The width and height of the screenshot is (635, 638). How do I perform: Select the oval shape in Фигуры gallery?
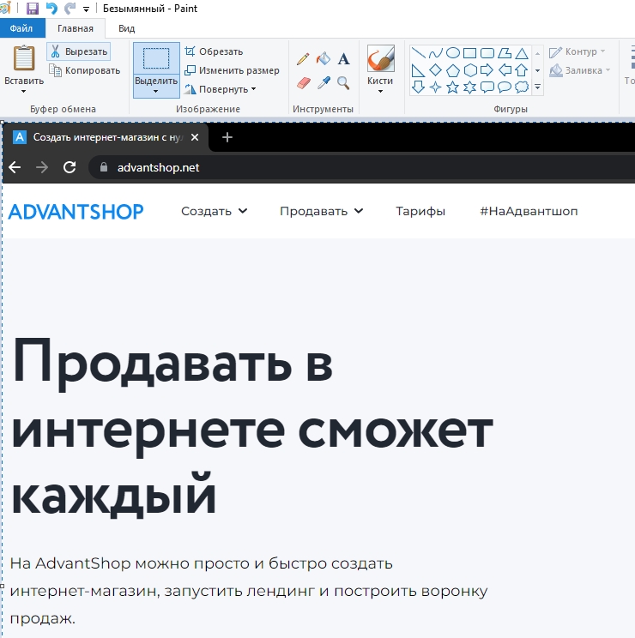coord(452,52)
